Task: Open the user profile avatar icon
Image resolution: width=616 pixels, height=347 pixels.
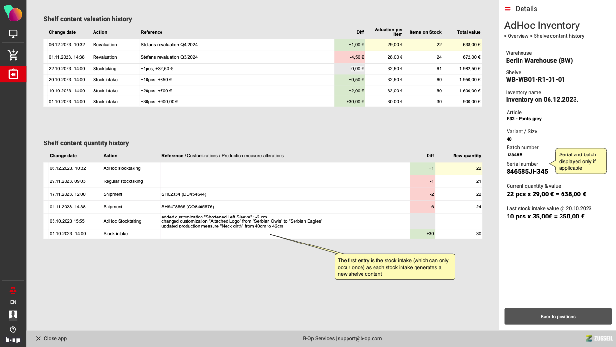Action: tap(13, 315)
